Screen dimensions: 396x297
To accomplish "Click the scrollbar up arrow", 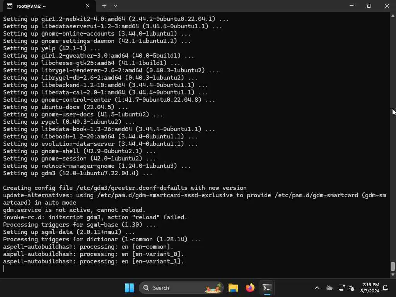I will click(x=393, y=15).
